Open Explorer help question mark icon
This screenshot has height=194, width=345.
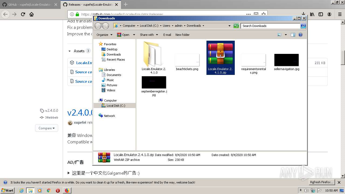coord(301,35)
